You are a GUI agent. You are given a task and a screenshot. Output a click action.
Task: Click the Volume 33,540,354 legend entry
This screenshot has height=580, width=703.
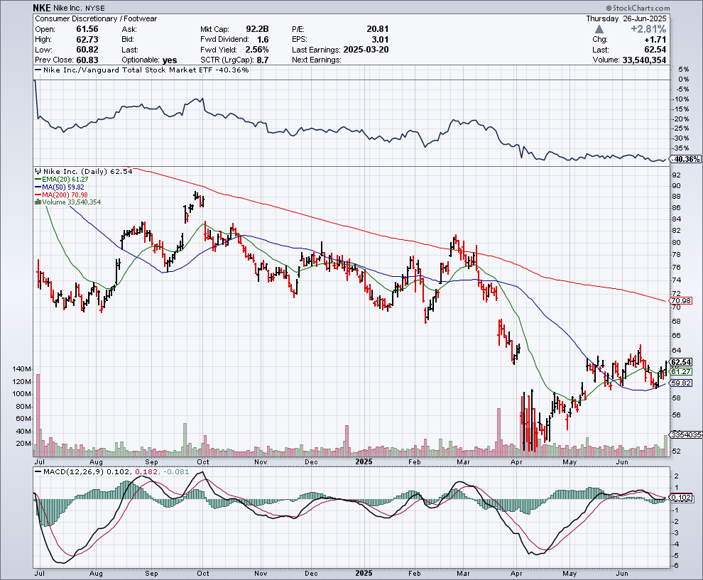[68, 202]
